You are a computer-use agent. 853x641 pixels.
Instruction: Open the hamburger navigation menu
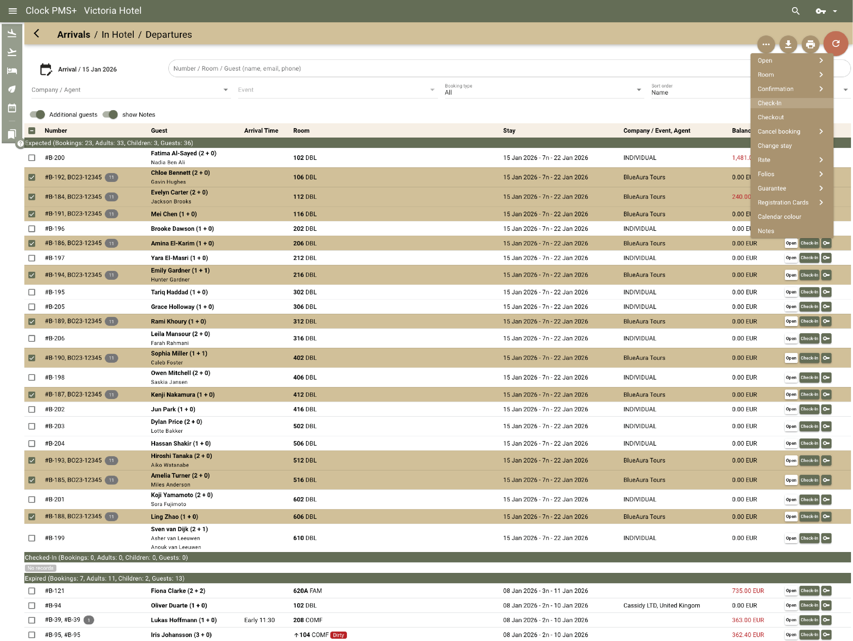tap(12, 11)
